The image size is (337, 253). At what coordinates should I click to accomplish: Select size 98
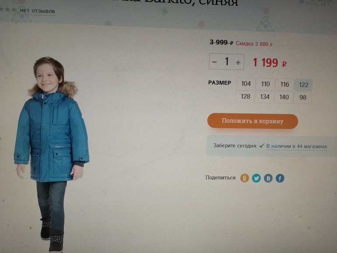click(303, 97)
